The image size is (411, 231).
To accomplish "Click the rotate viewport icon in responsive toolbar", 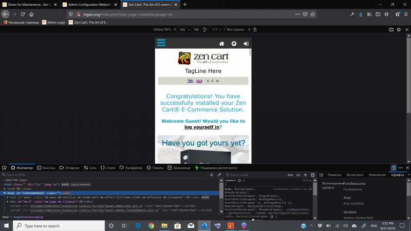I will (205, 30).
